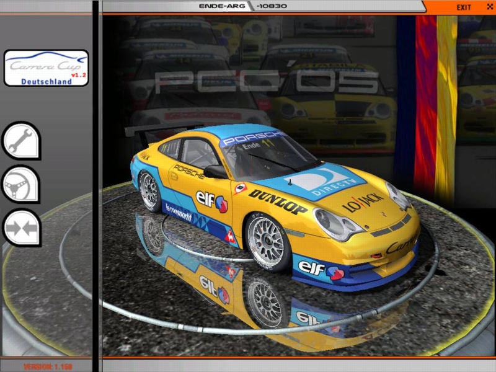The width and height of the screenshot is (496, 372).
Task: Click the VERSION: 1.150 text
Action: point(48,367)
